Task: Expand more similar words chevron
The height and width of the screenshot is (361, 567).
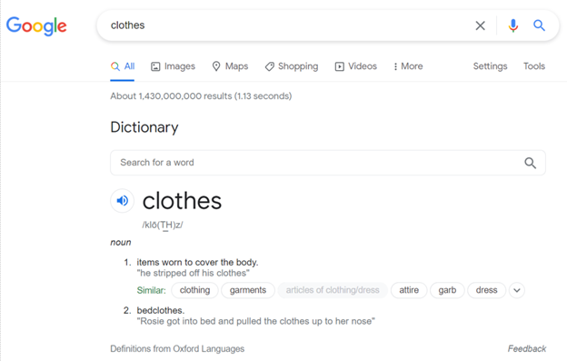Action: (517, 290)
